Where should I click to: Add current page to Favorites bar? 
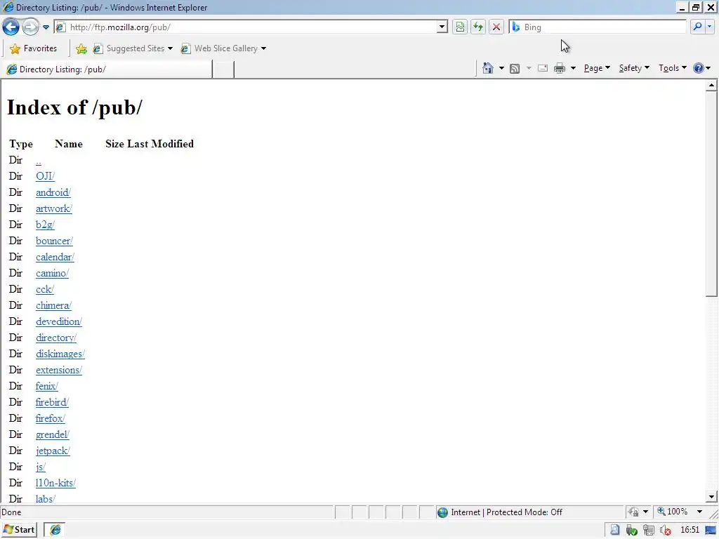81,48
